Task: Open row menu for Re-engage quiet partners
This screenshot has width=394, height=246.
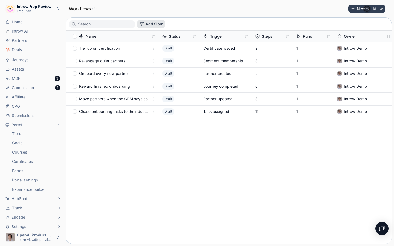Action: (153, 61)
